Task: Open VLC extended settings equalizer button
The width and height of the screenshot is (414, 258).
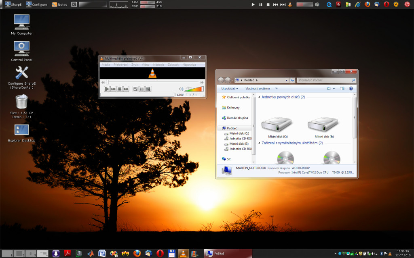Action: point(148,89)
